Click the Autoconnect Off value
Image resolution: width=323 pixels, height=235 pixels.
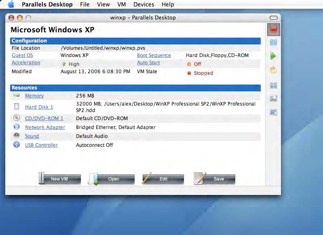[94, 145]
